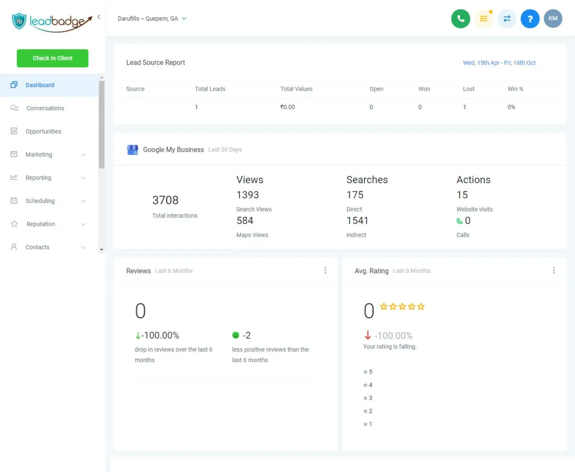Click the Scheduling calendar icon

tap(14, 201)
